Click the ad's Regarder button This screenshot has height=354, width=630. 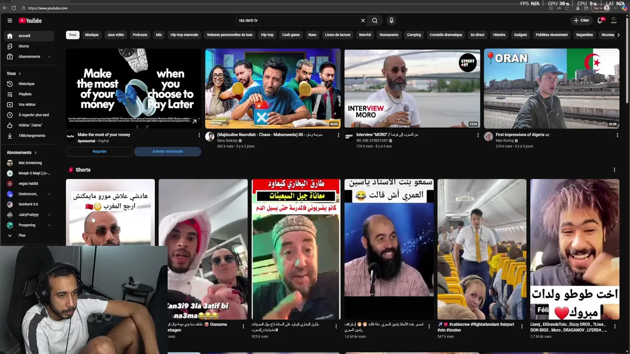99,151
